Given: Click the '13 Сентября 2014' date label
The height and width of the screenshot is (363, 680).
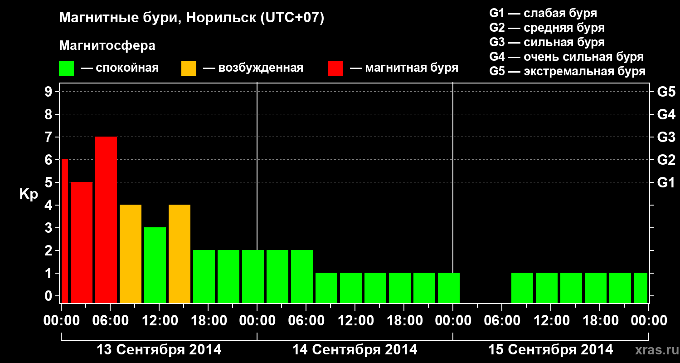Looking at the screenshot, I should coord(159,350).
